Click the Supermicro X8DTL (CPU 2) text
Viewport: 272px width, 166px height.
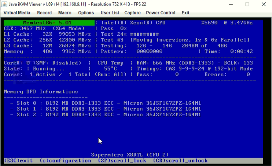tap(130, 155)
